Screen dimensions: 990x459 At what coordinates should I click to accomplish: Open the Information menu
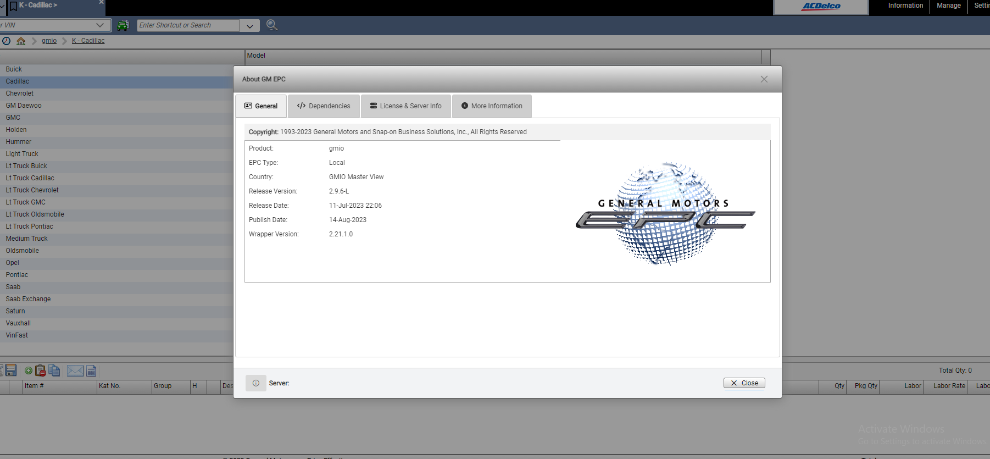[905, 5]
